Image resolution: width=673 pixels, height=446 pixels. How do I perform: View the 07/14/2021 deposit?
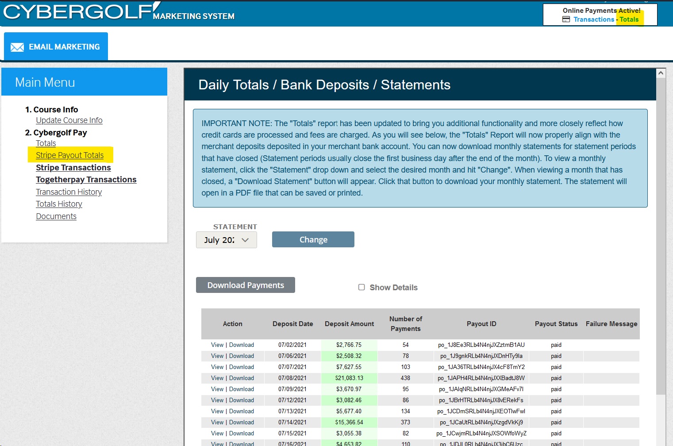(x=217, y=422)
